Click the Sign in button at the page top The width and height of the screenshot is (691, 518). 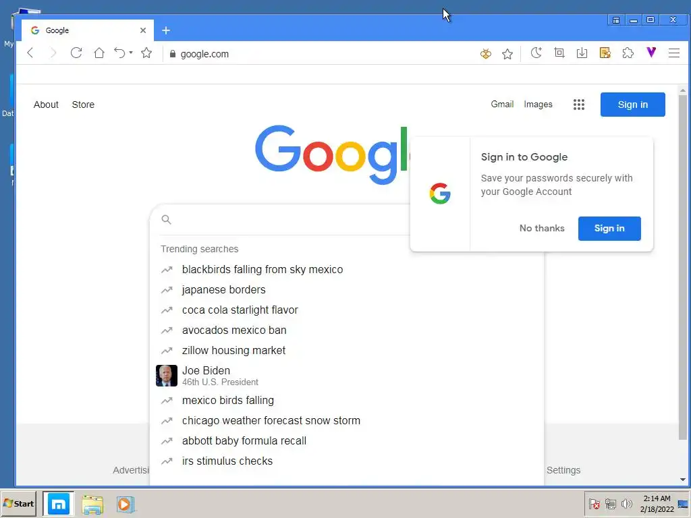tap(632, 105)
